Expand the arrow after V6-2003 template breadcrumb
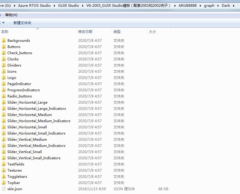240x194 pixels. coord(175,6)
